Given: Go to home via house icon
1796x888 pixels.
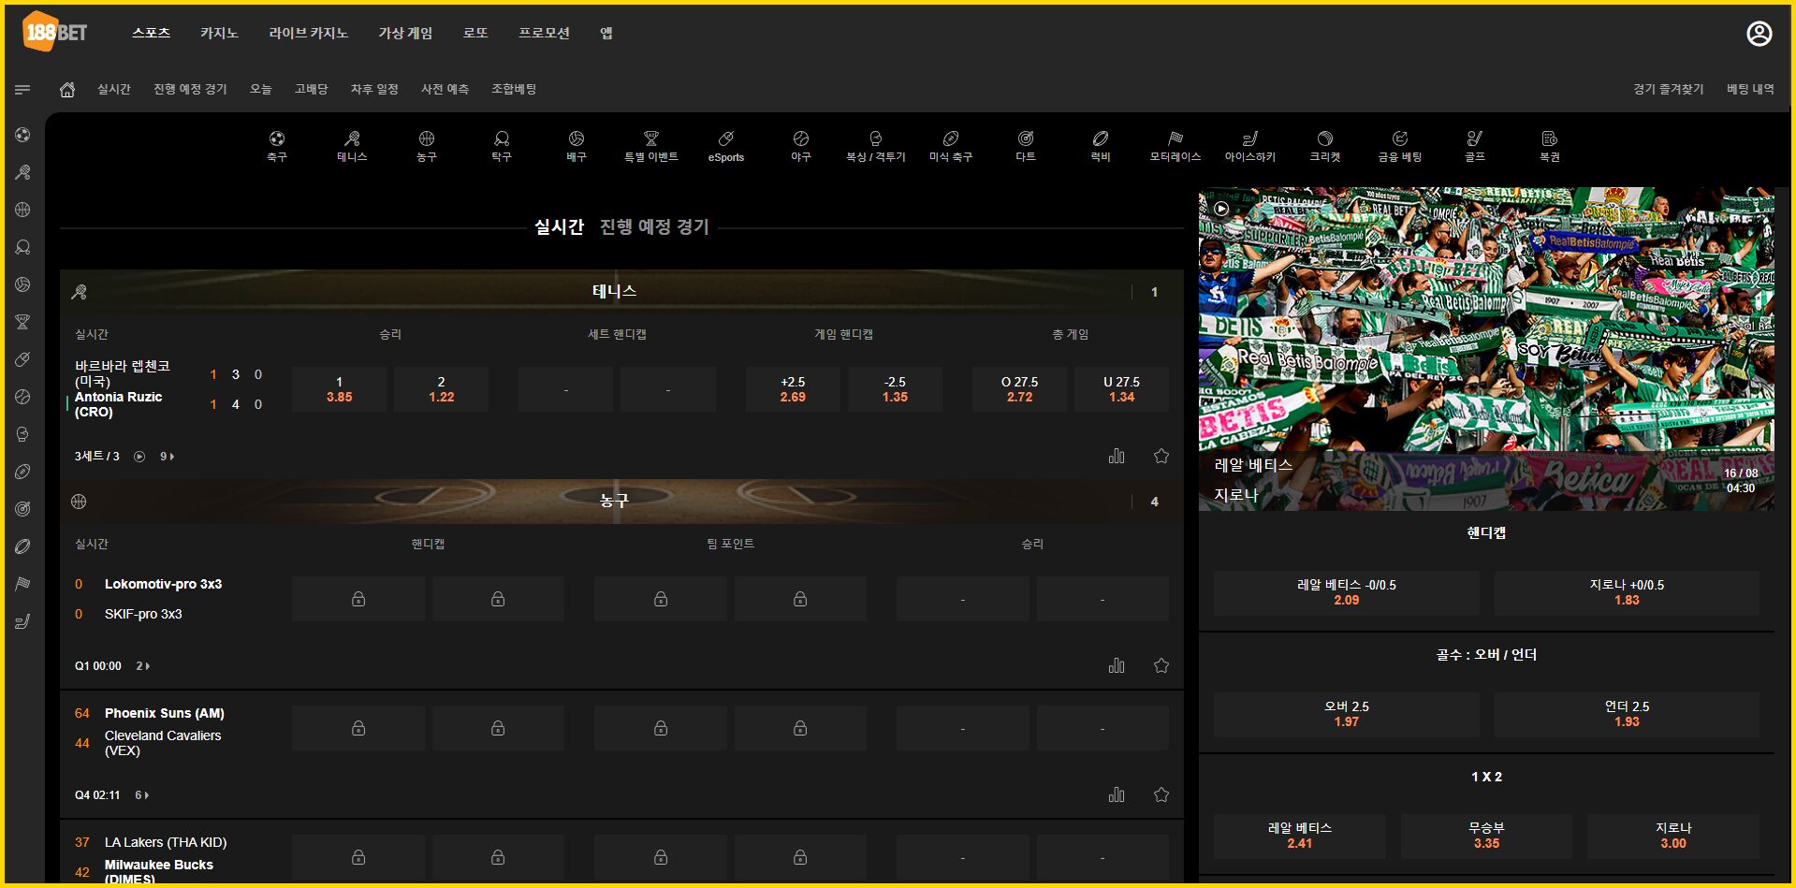Looking at the screenshot, I should (67, 89).
